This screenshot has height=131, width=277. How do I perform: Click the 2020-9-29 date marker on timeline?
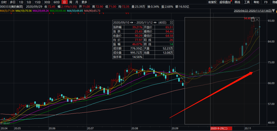[x=221, y=128]
